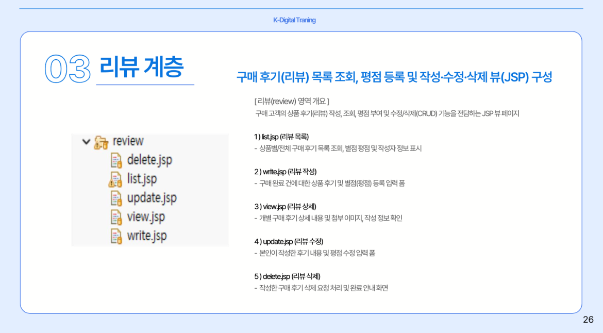Click the description starting 본인이 작성한 후기
603x333 pixels.
tap(314, 253)
